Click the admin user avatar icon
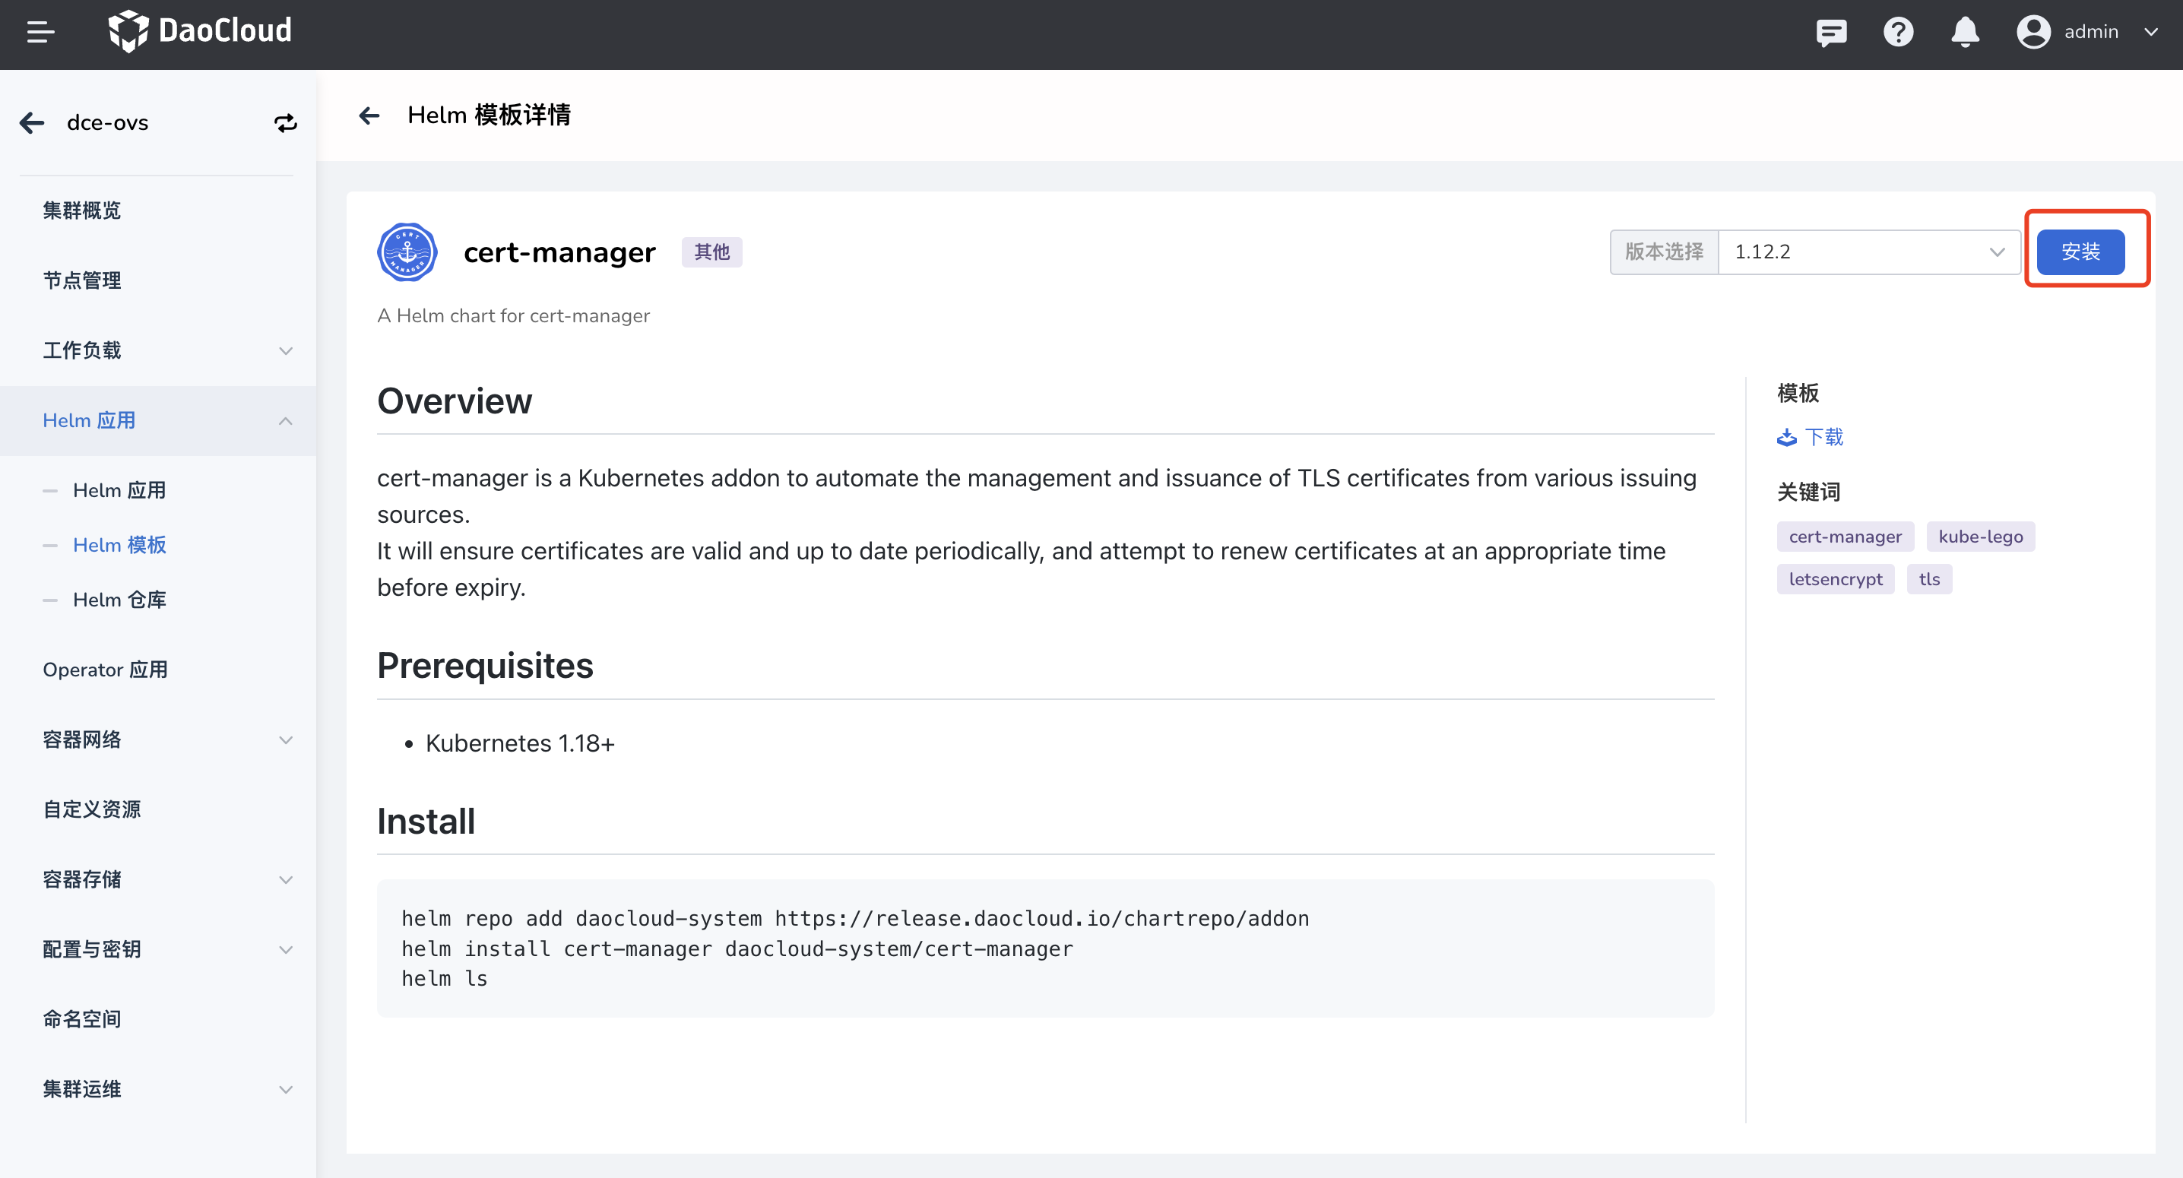 click(x=2033, y=32)
